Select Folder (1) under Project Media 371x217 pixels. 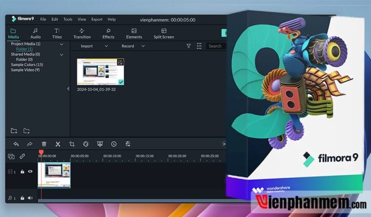[24, 49]
